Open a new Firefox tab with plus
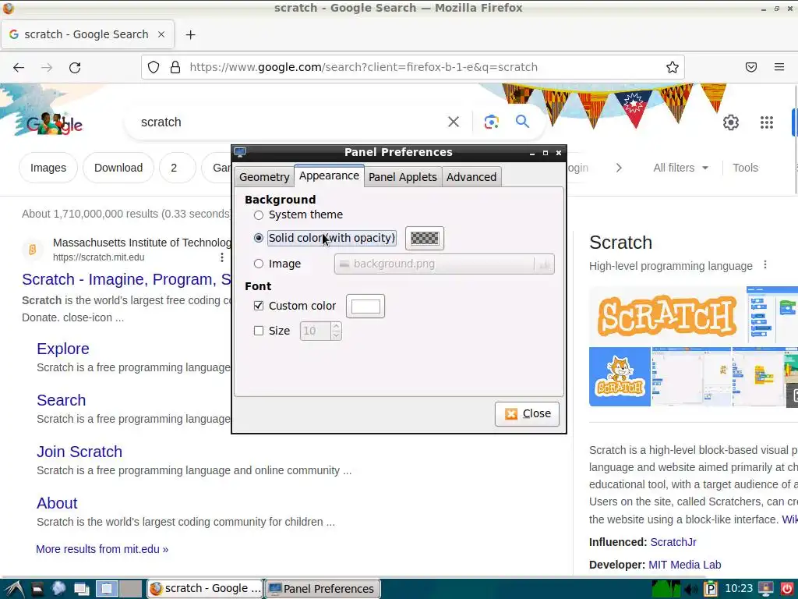Screen dimensions: 798x599 click(x=190, y=34)
